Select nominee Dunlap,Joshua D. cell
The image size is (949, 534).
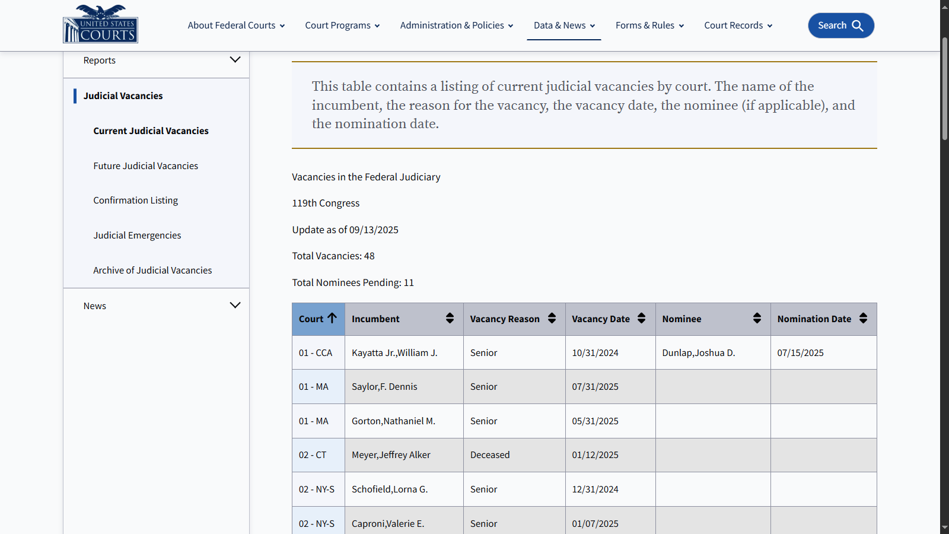[x=713, y=353]
